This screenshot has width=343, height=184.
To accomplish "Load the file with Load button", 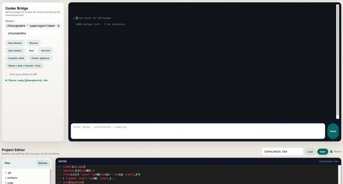I will [310, 152].
